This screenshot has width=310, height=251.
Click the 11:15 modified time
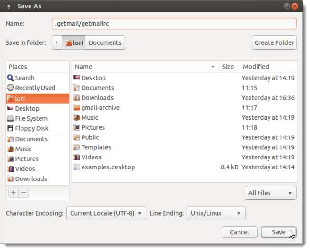click(249, 88)
